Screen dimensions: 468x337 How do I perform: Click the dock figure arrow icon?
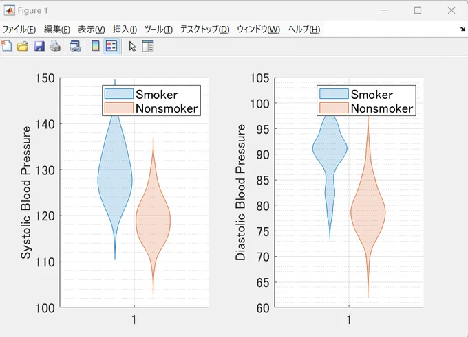tap(462, 29)
